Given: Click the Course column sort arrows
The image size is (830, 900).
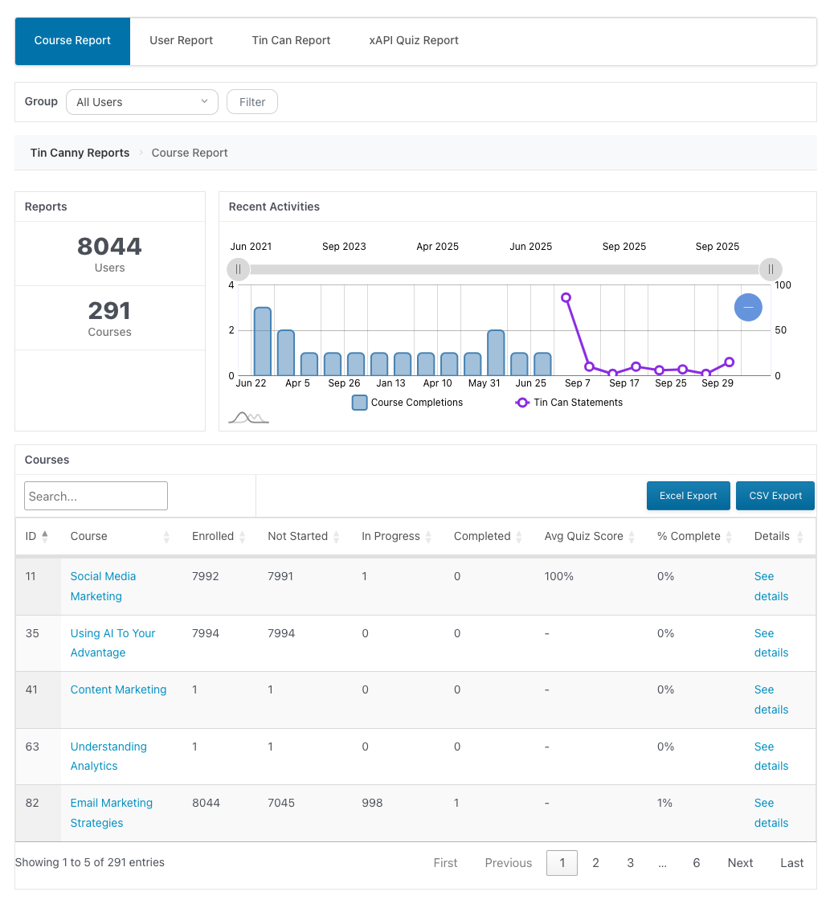Looking at the screenshot, I should coord(167,537).
